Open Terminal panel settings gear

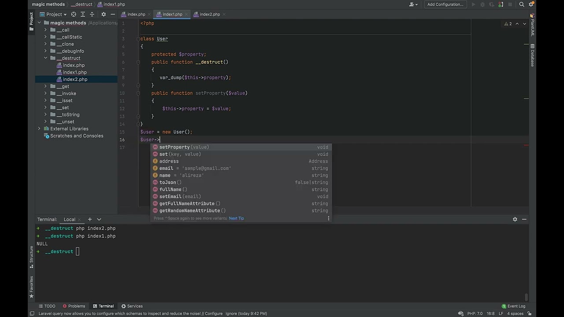515,219
